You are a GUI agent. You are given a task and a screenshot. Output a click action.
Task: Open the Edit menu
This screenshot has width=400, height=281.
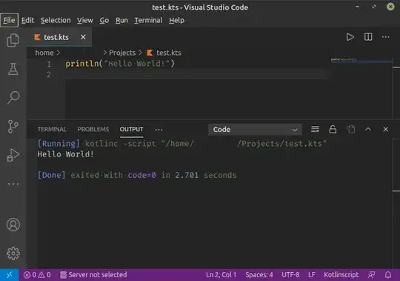tap(27, 20)
